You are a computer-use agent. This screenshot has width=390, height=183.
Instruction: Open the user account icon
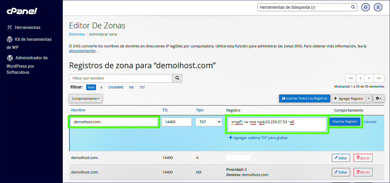tap(378, 8)
